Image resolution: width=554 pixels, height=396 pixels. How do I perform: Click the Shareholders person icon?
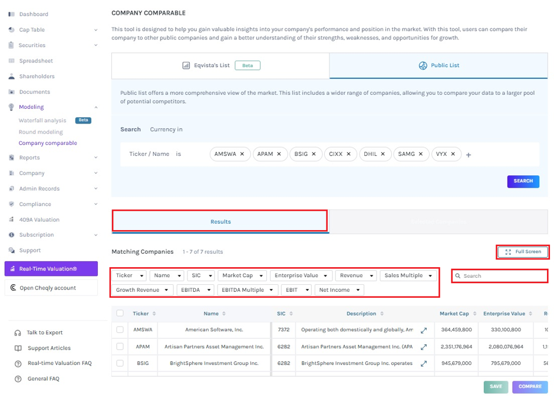[12, 76]
